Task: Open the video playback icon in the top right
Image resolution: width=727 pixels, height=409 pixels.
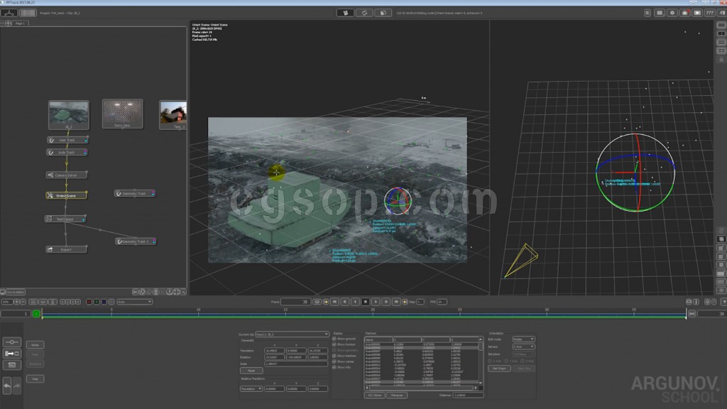Action: point(697,13)
